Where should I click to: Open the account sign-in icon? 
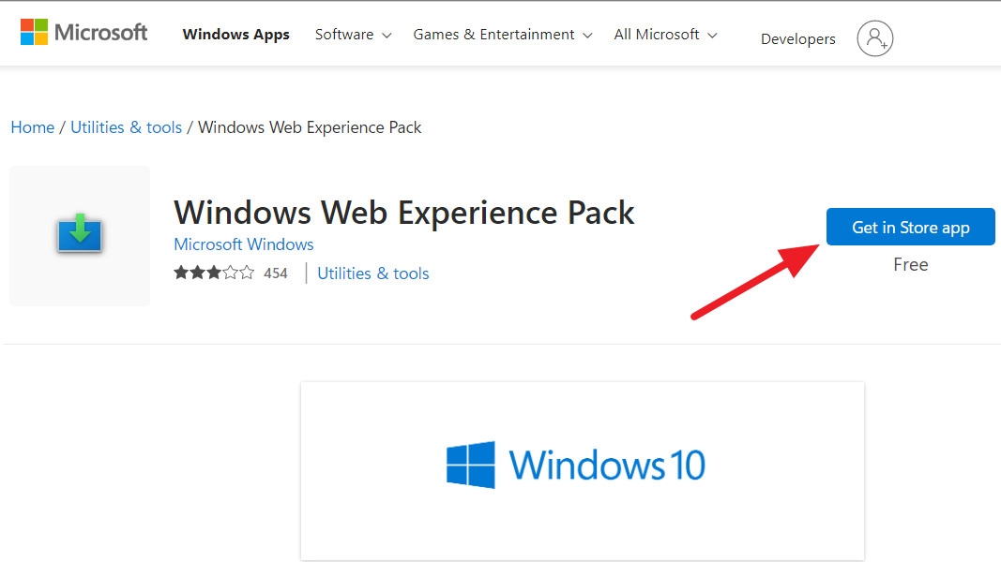pyautogui.click(x=874, y=38)
